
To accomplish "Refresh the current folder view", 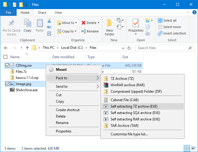I will (129, 48).
